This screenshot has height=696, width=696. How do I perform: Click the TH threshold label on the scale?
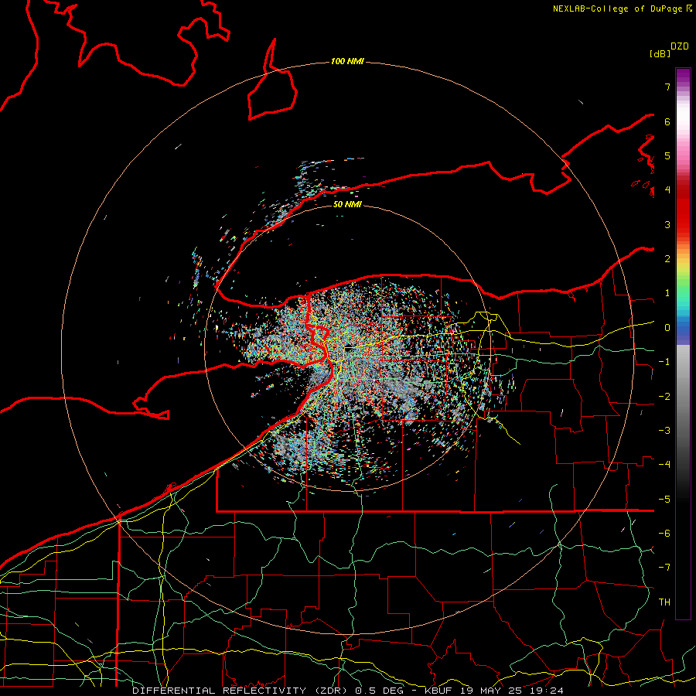point(664,602)
